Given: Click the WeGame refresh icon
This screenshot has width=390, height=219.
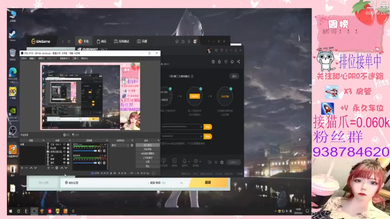Looking at the screenshot, I should point(69,41).
